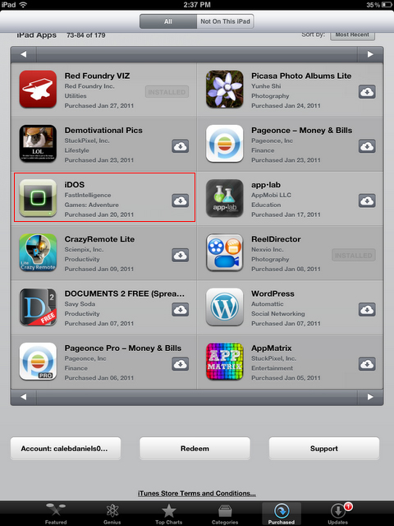Tap the Demotivational Pics app icon
Screen dimensions: 394x526
(38, 144)
